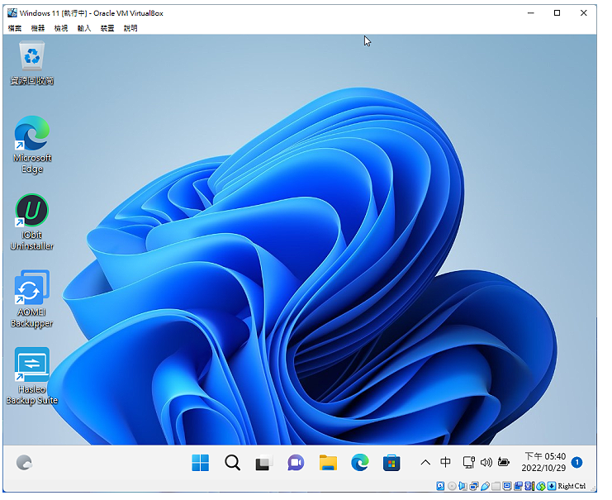
Task: Select the Hasleo Backup Suite desktop shortcut
Action: [x=32, y=376]
